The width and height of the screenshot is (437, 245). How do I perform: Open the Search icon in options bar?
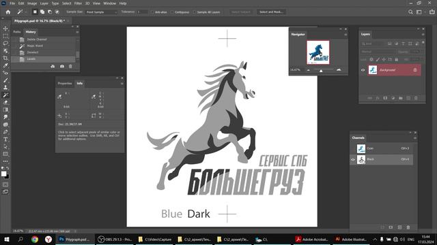pos(410,12)
